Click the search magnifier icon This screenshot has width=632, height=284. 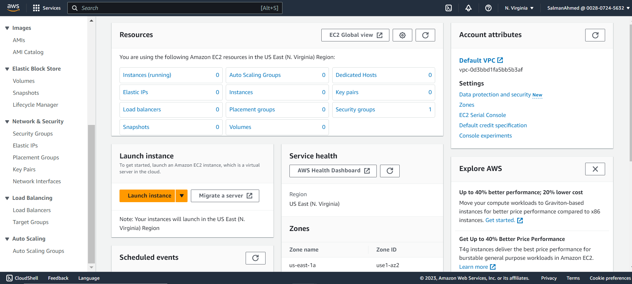pyautogui.click(x=75, y=8)
